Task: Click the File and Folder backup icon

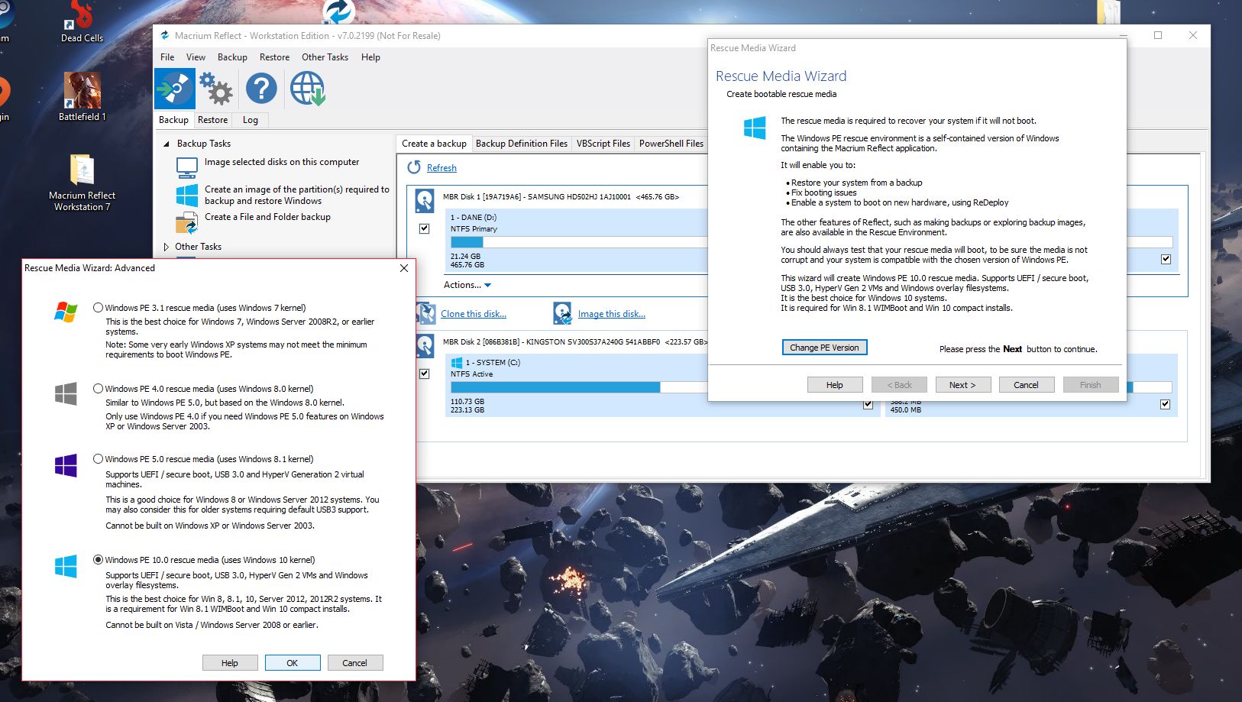Action: [x=187, y=223]
